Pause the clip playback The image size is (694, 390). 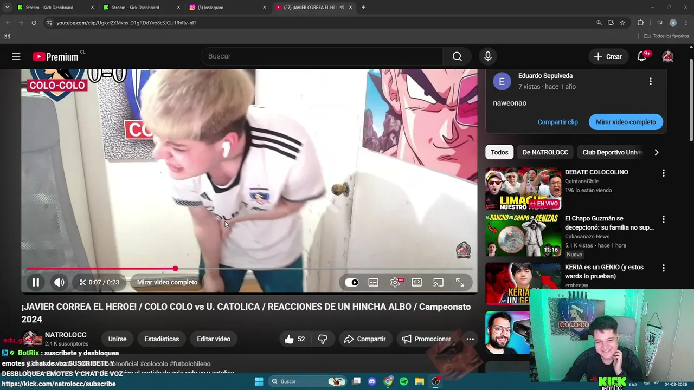pos(35,282)
